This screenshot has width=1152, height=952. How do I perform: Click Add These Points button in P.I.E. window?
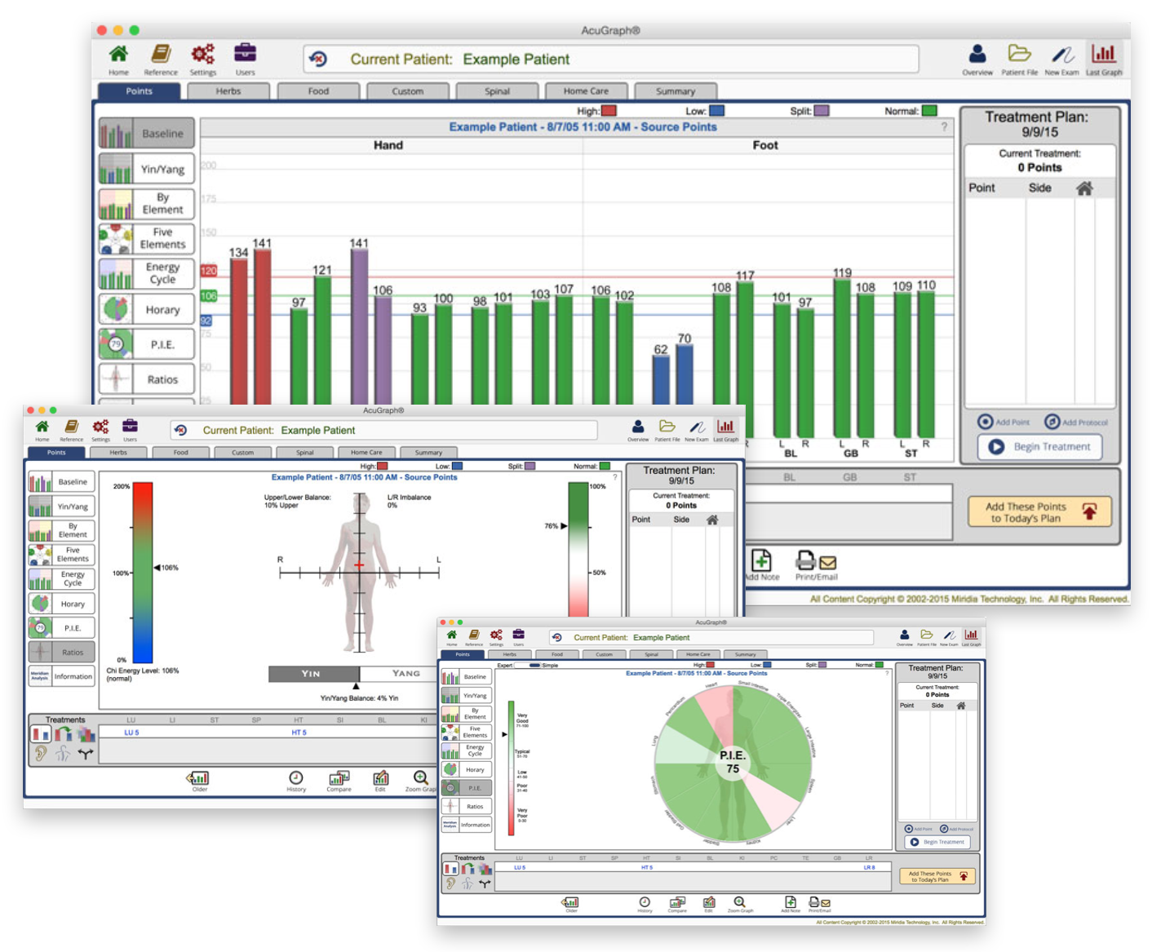click(937, 876)
